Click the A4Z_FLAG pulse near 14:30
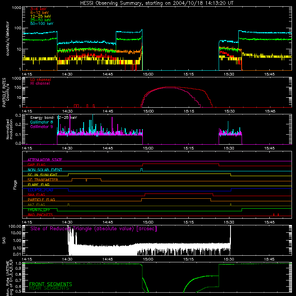 [68, 205]
